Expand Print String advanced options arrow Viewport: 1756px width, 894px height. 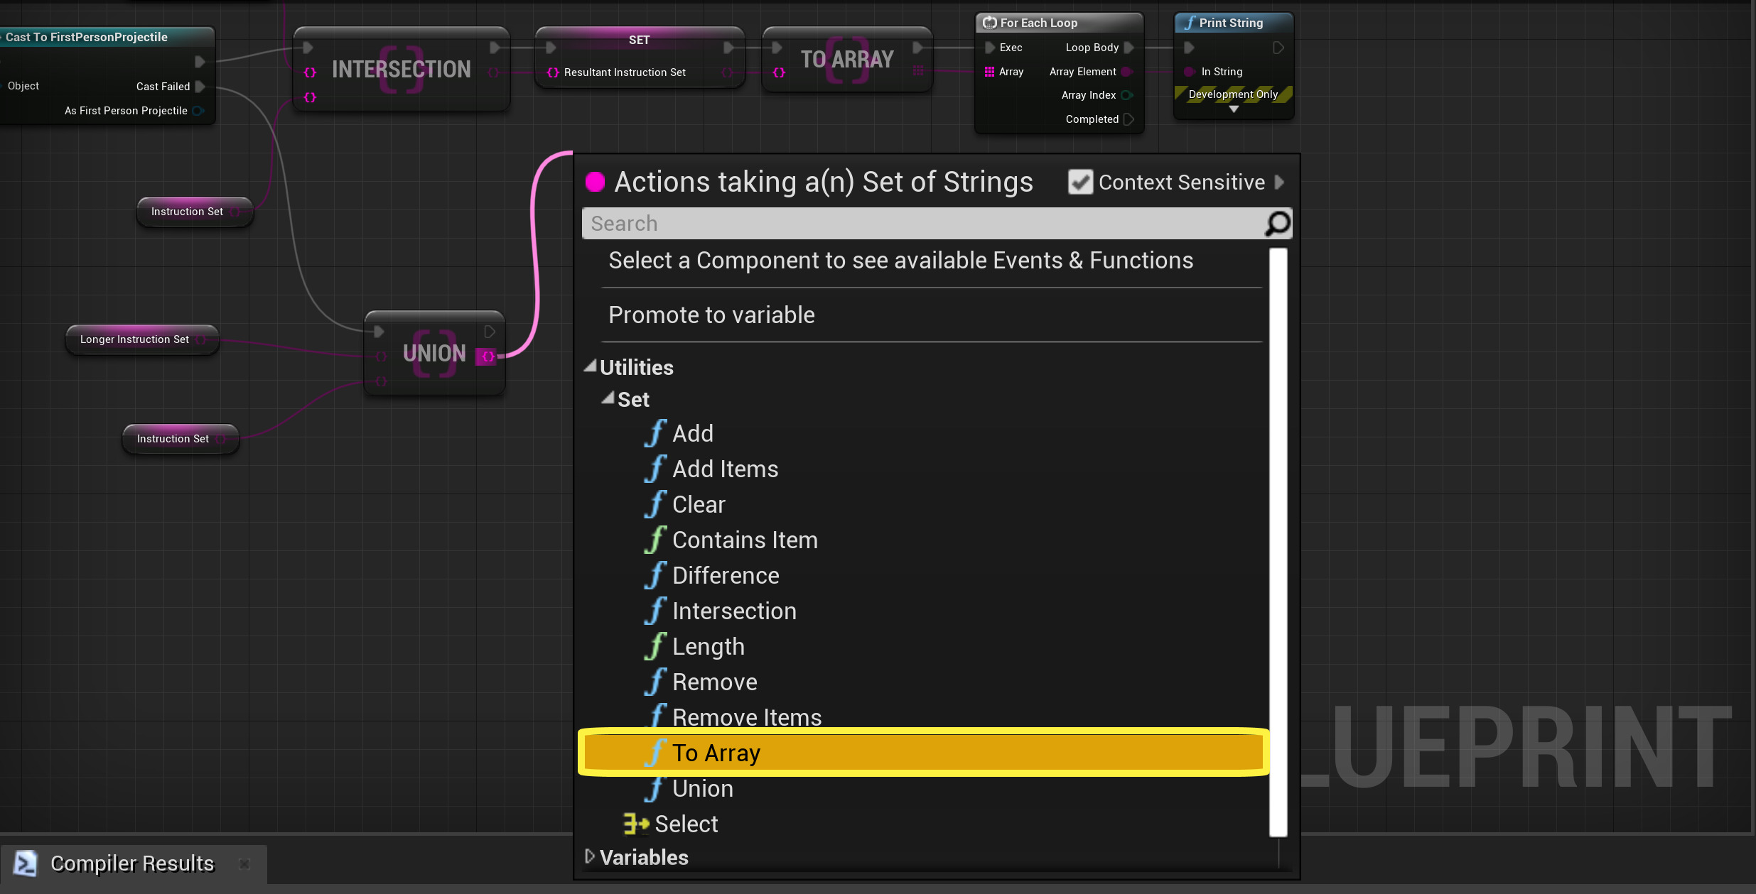pos(1234,109)
